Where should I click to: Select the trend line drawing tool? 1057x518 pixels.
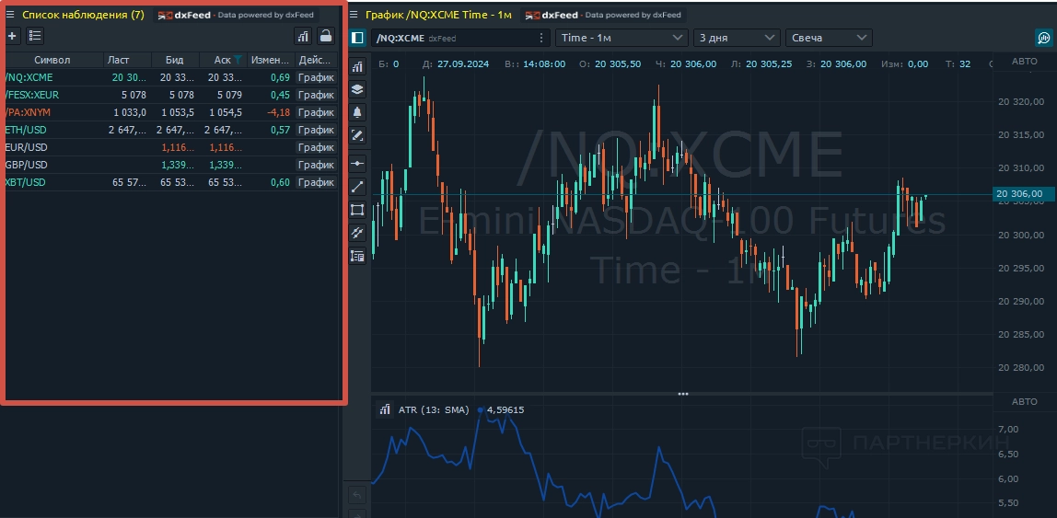[x=357, y=187]
